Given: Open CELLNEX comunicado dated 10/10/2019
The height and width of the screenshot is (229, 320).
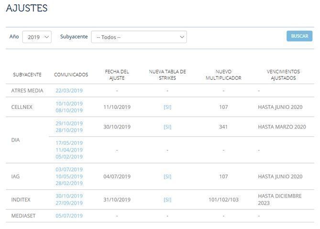Looking at the screenshot, I should pyautogui.click(x=69, y=104).
